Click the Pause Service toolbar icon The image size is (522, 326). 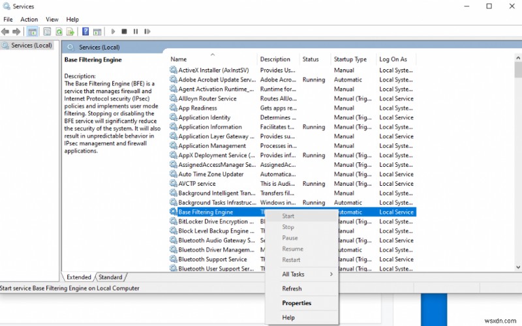(136, 31)
